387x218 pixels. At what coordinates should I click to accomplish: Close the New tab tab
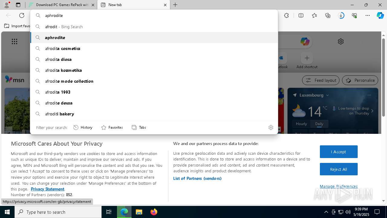165,5
